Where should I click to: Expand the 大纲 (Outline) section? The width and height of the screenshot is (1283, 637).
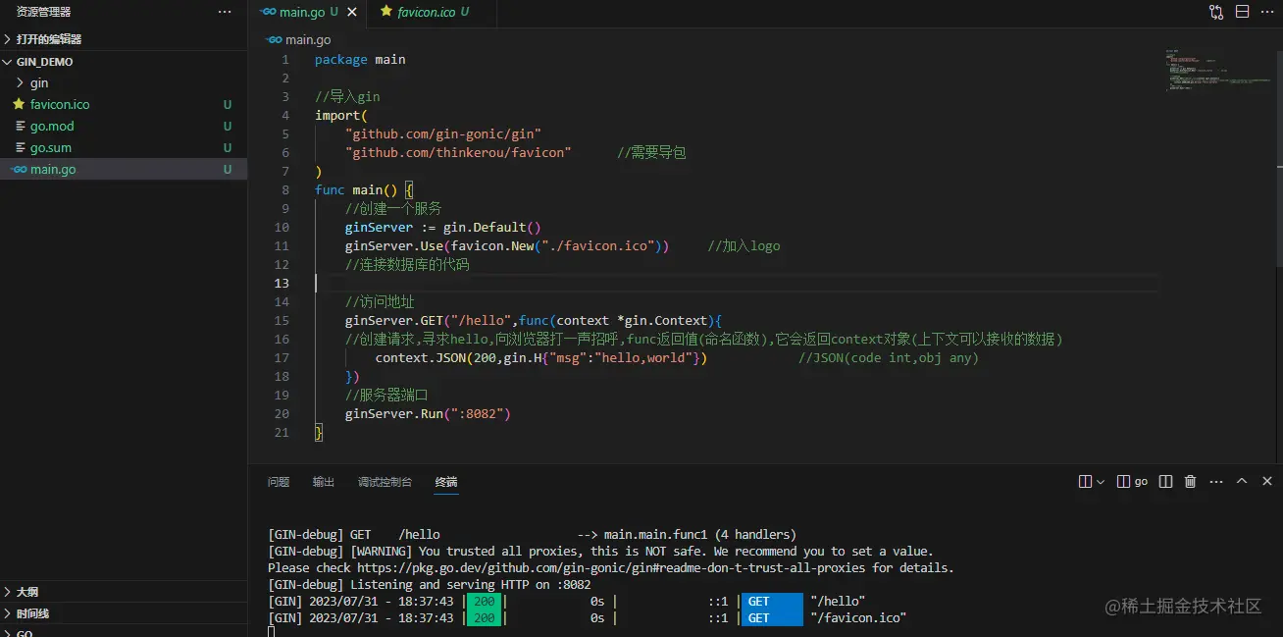coord(124,592)
